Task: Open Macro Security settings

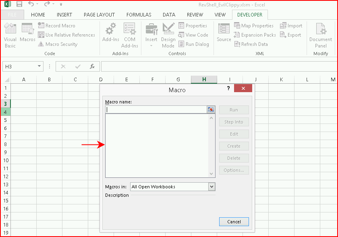Action: 58,44
